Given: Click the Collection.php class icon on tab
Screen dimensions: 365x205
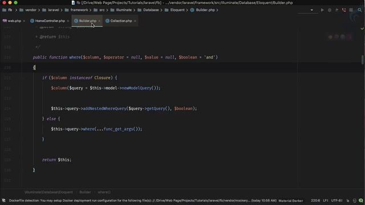Looking at the screenshot, I should click(107, 20).
